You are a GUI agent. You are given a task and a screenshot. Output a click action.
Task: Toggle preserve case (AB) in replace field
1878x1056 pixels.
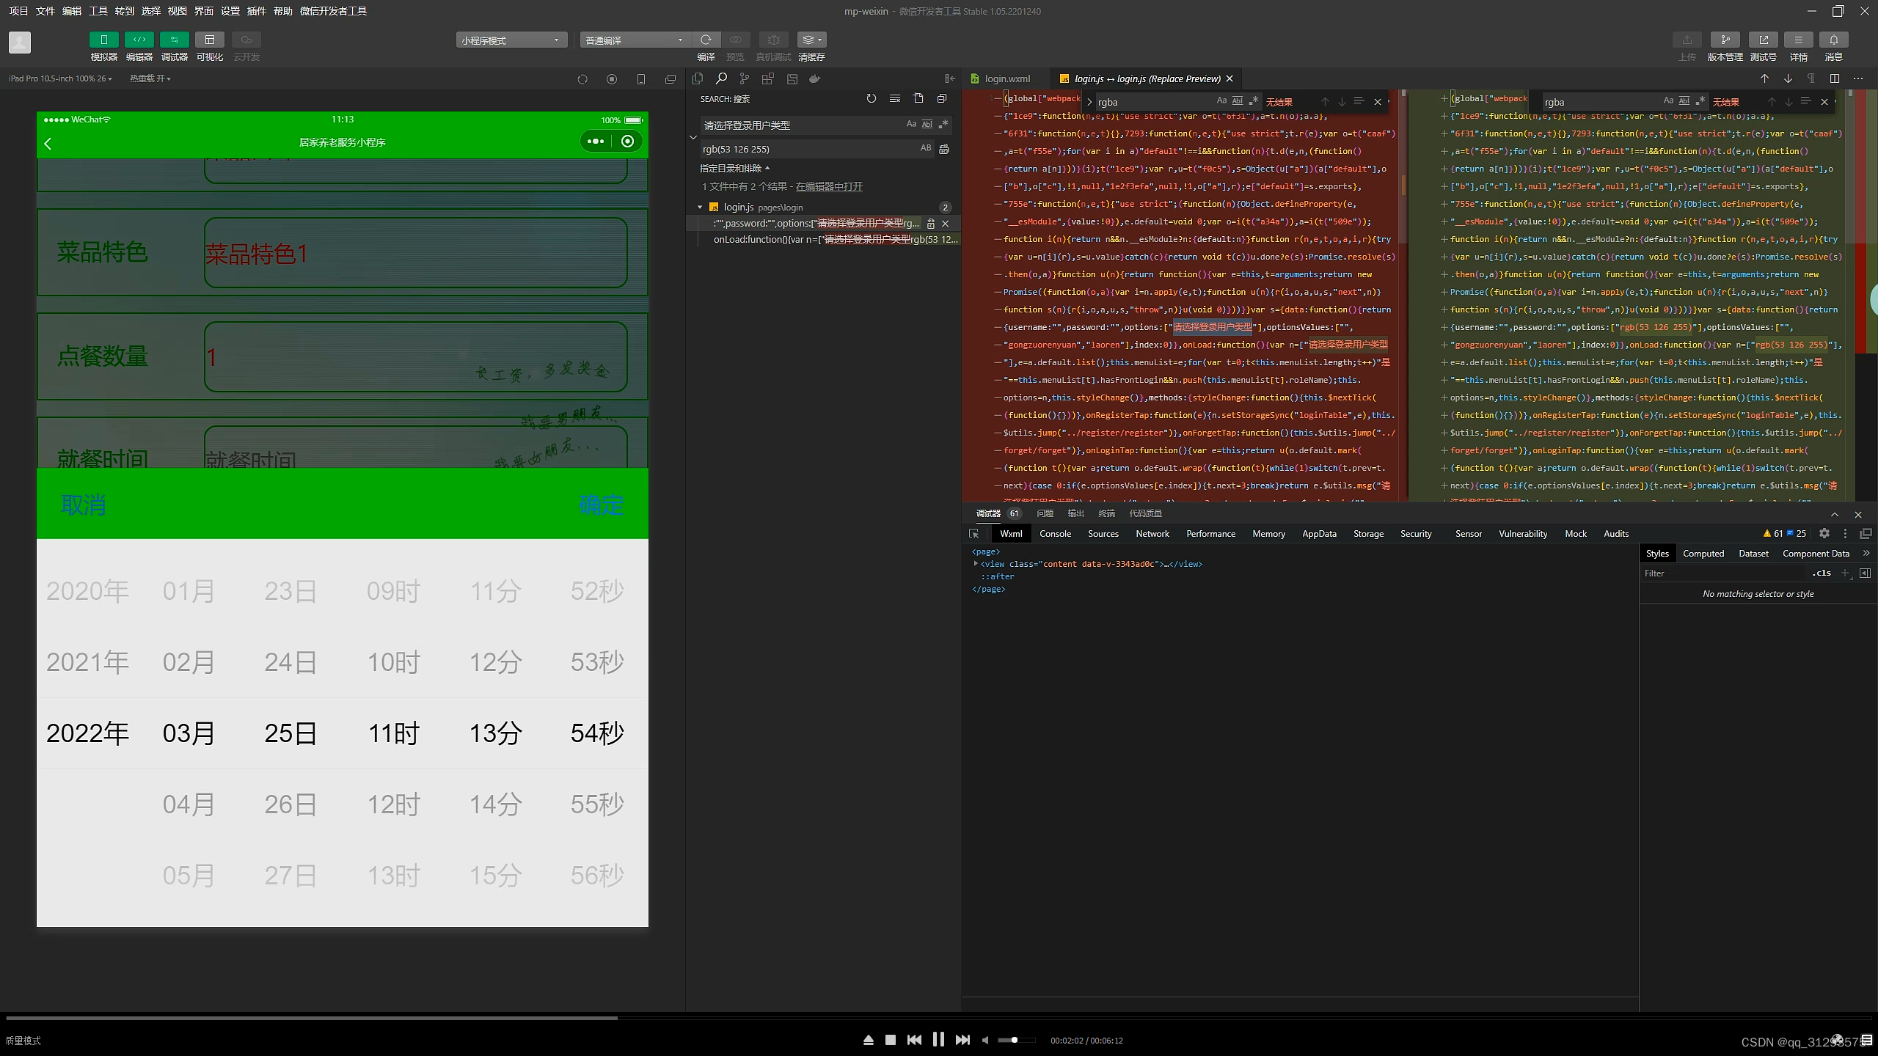point(926,148)
